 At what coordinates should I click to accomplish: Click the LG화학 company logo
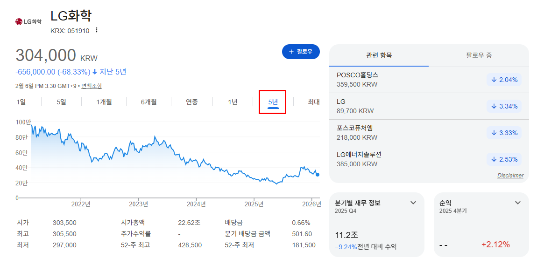tap(28, 21)
